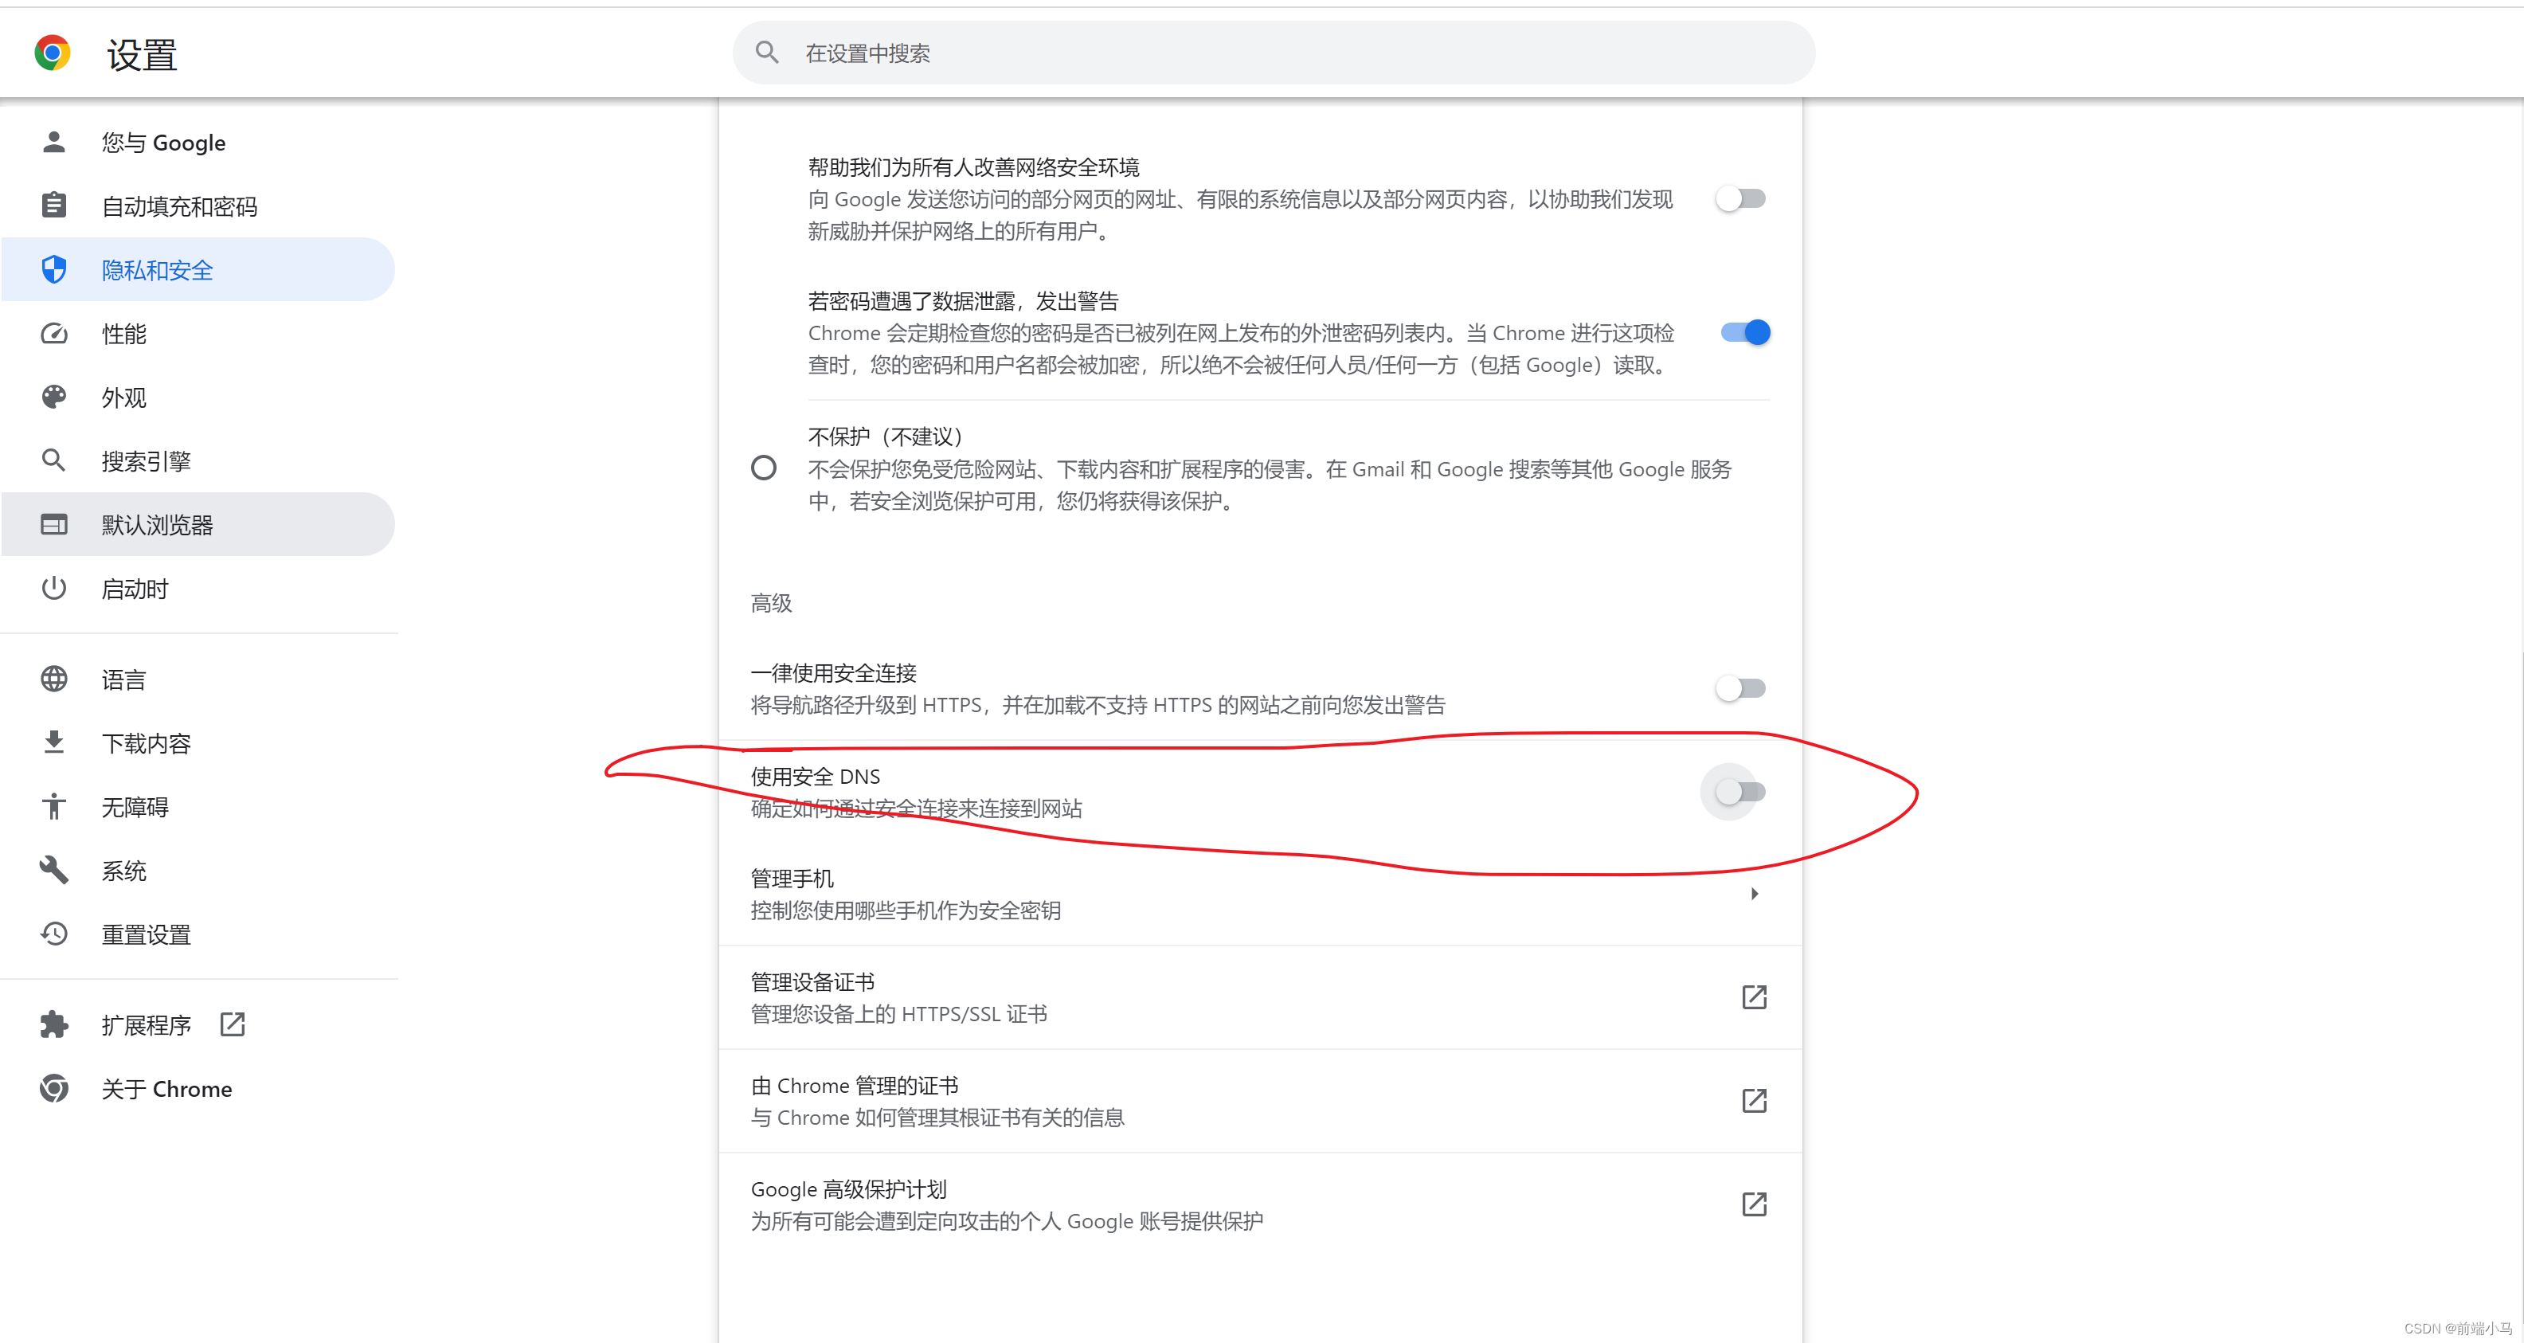Open 管理设备证书 external link
2524x1343 pixels.
click(1753, 997)
